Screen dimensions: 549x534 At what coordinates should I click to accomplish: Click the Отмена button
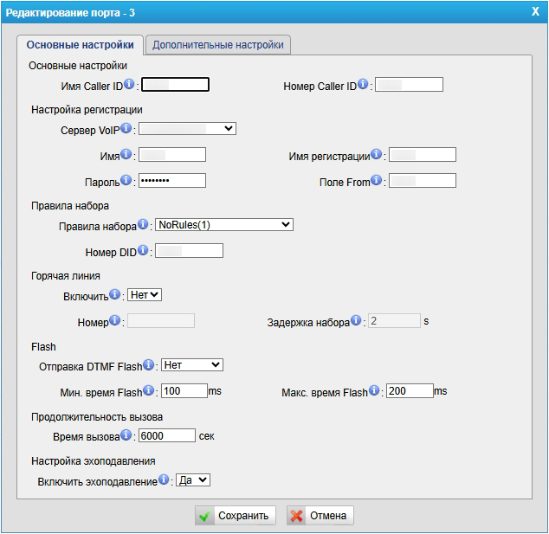coord(320,516)
